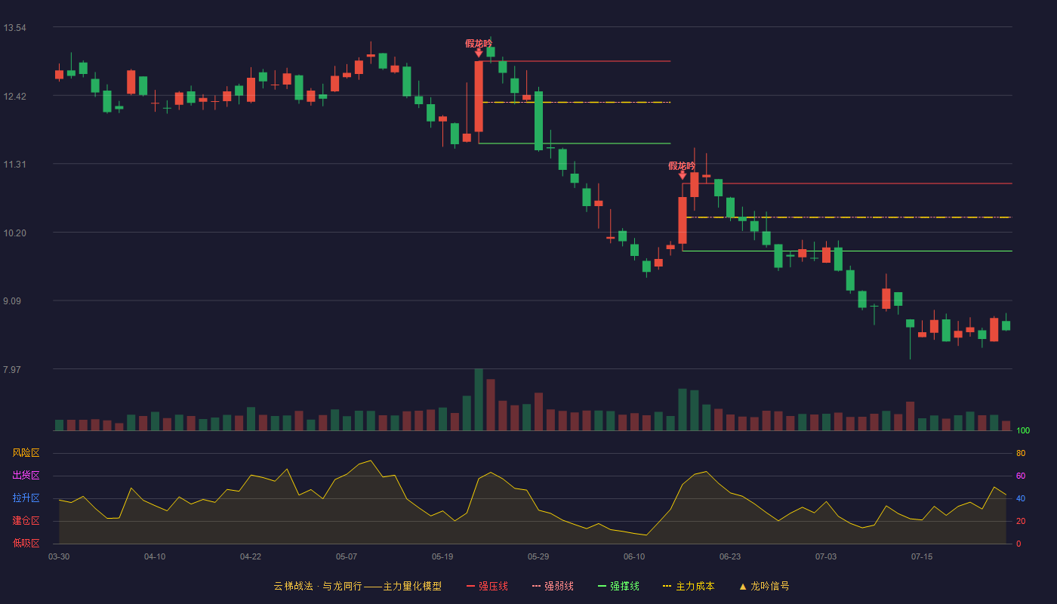
Task: Click the 强撑线 legend entry
Action: coord(618,586)
